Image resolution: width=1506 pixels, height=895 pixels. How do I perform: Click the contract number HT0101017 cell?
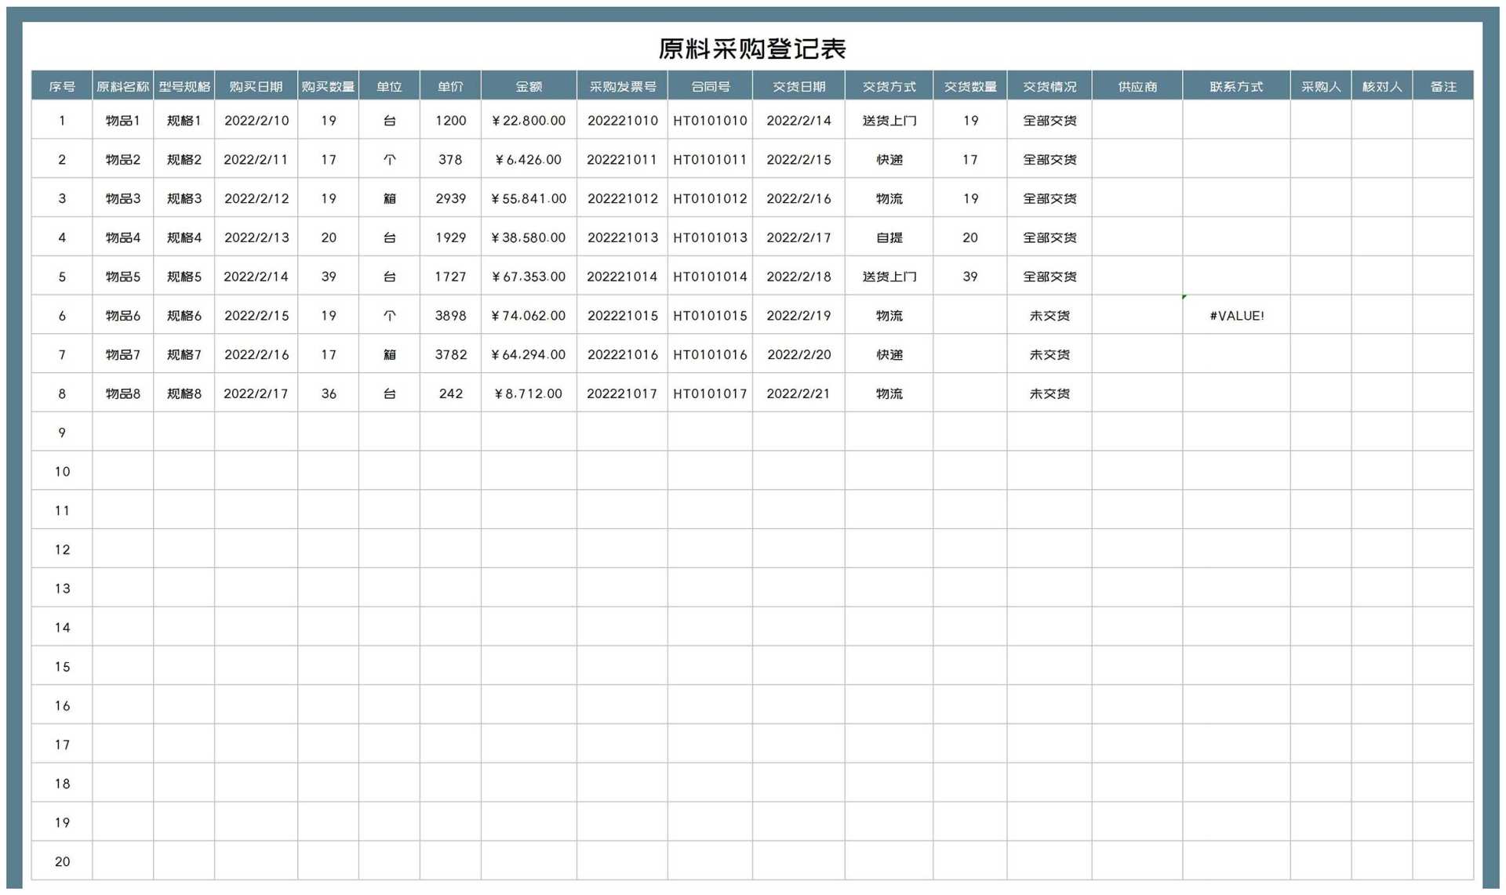[710, 393]
